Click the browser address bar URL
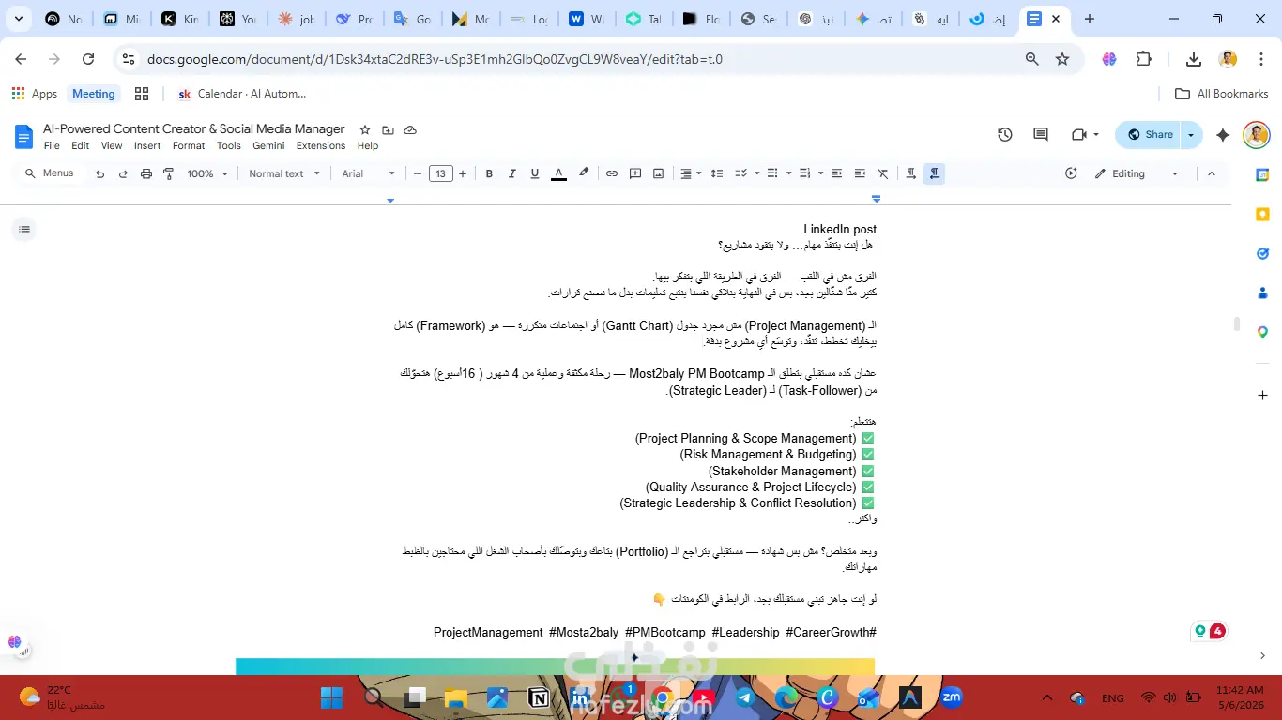Screen dimensions: 1282x720 (435, 59)
